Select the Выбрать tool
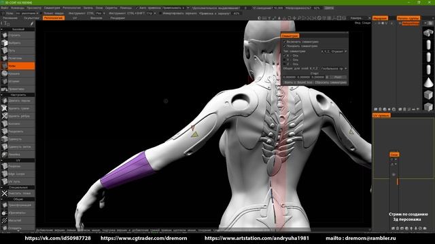This screenshot has height=244, width=435. pos(18,43)
